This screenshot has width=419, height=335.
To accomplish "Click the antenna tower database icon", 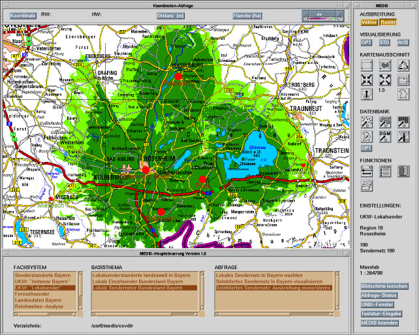I will 403,136.
